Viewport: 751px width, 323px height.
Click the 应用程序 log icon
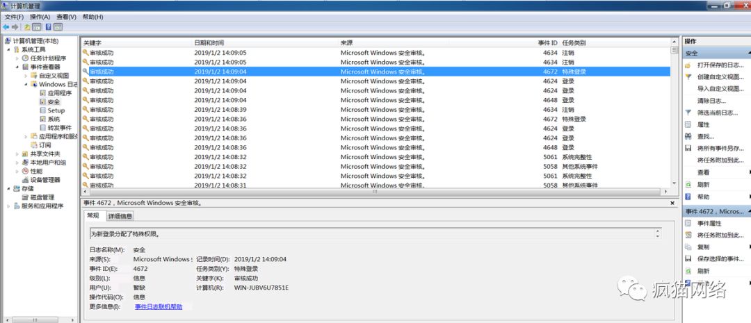click(x=42, y=93)
